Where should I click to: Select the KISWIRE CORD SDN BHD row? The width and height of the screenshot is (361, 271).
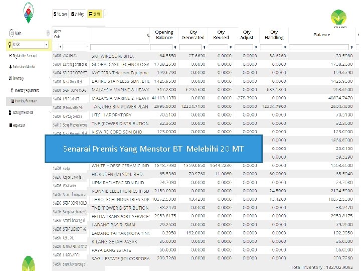tap(206, 132)
